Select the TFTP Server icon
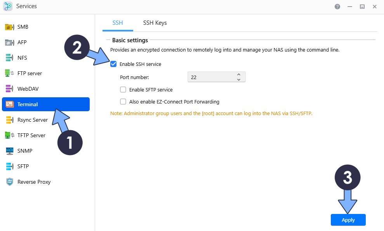The height and width of the screenshot is (231, 384). coord(10,135)
